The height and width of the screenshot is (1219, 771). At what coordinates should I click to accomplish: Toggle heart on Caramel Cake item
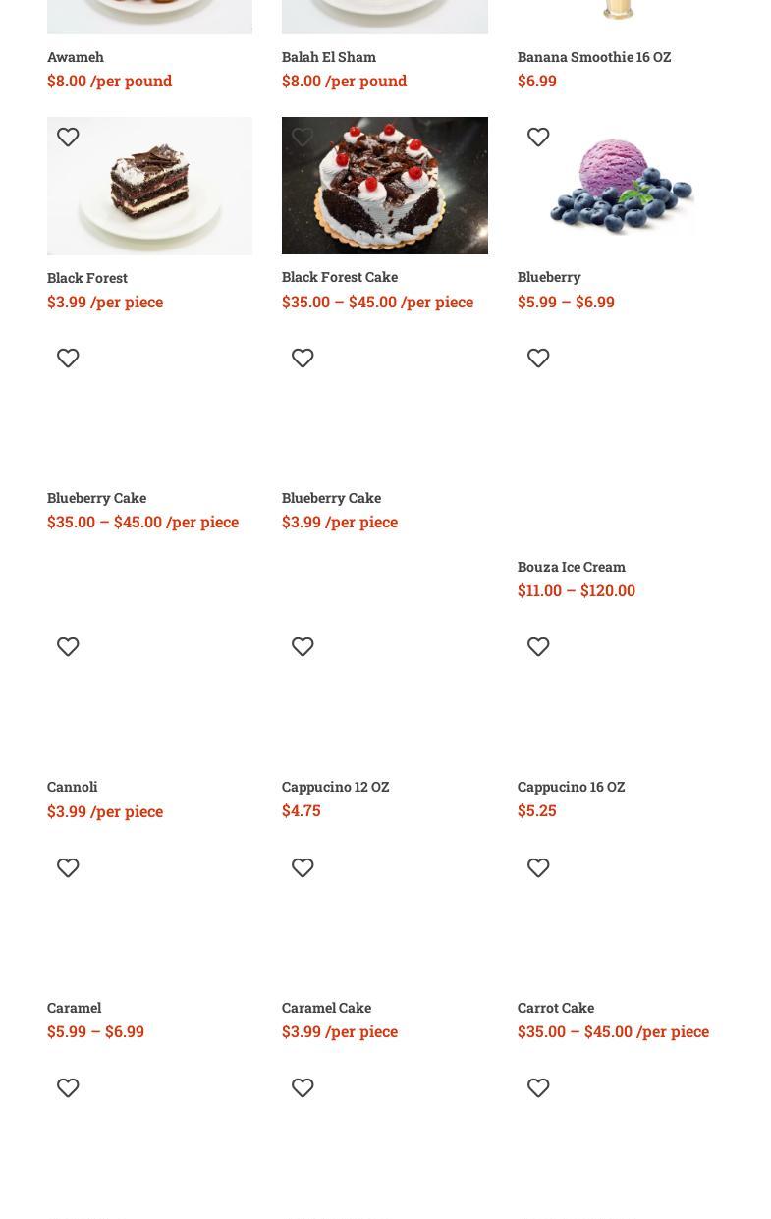pos(303,868)
